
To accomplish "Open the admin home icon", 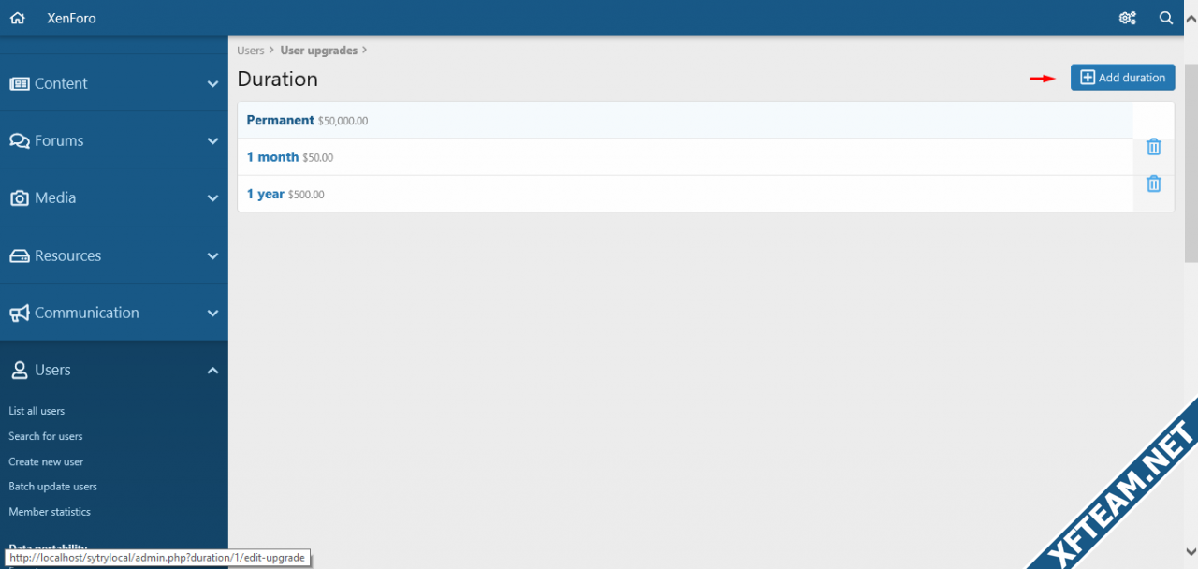I will [17, 18].
